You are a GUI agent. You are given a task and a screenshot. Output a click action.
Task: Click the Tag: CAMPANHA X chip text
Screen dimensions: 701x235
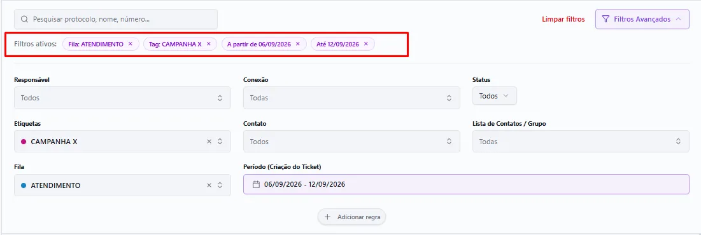175,44
